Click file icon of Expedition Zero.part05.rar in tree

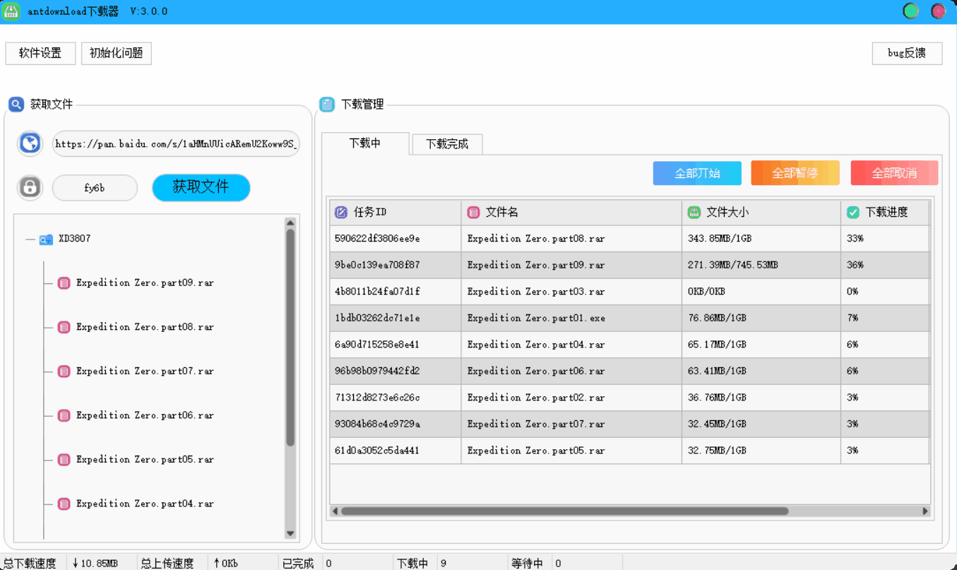coord(64,460)
